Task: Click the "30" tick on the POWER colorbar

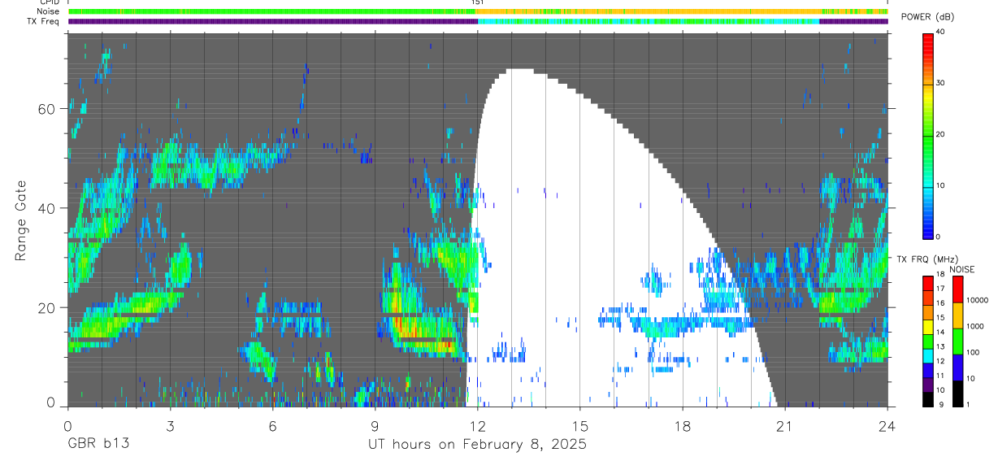Action: click(x=942, y=84)
